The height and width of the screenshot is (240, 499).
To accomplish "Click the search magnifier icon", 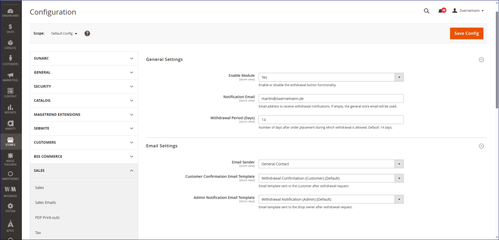I will click(x=426, y=11).
